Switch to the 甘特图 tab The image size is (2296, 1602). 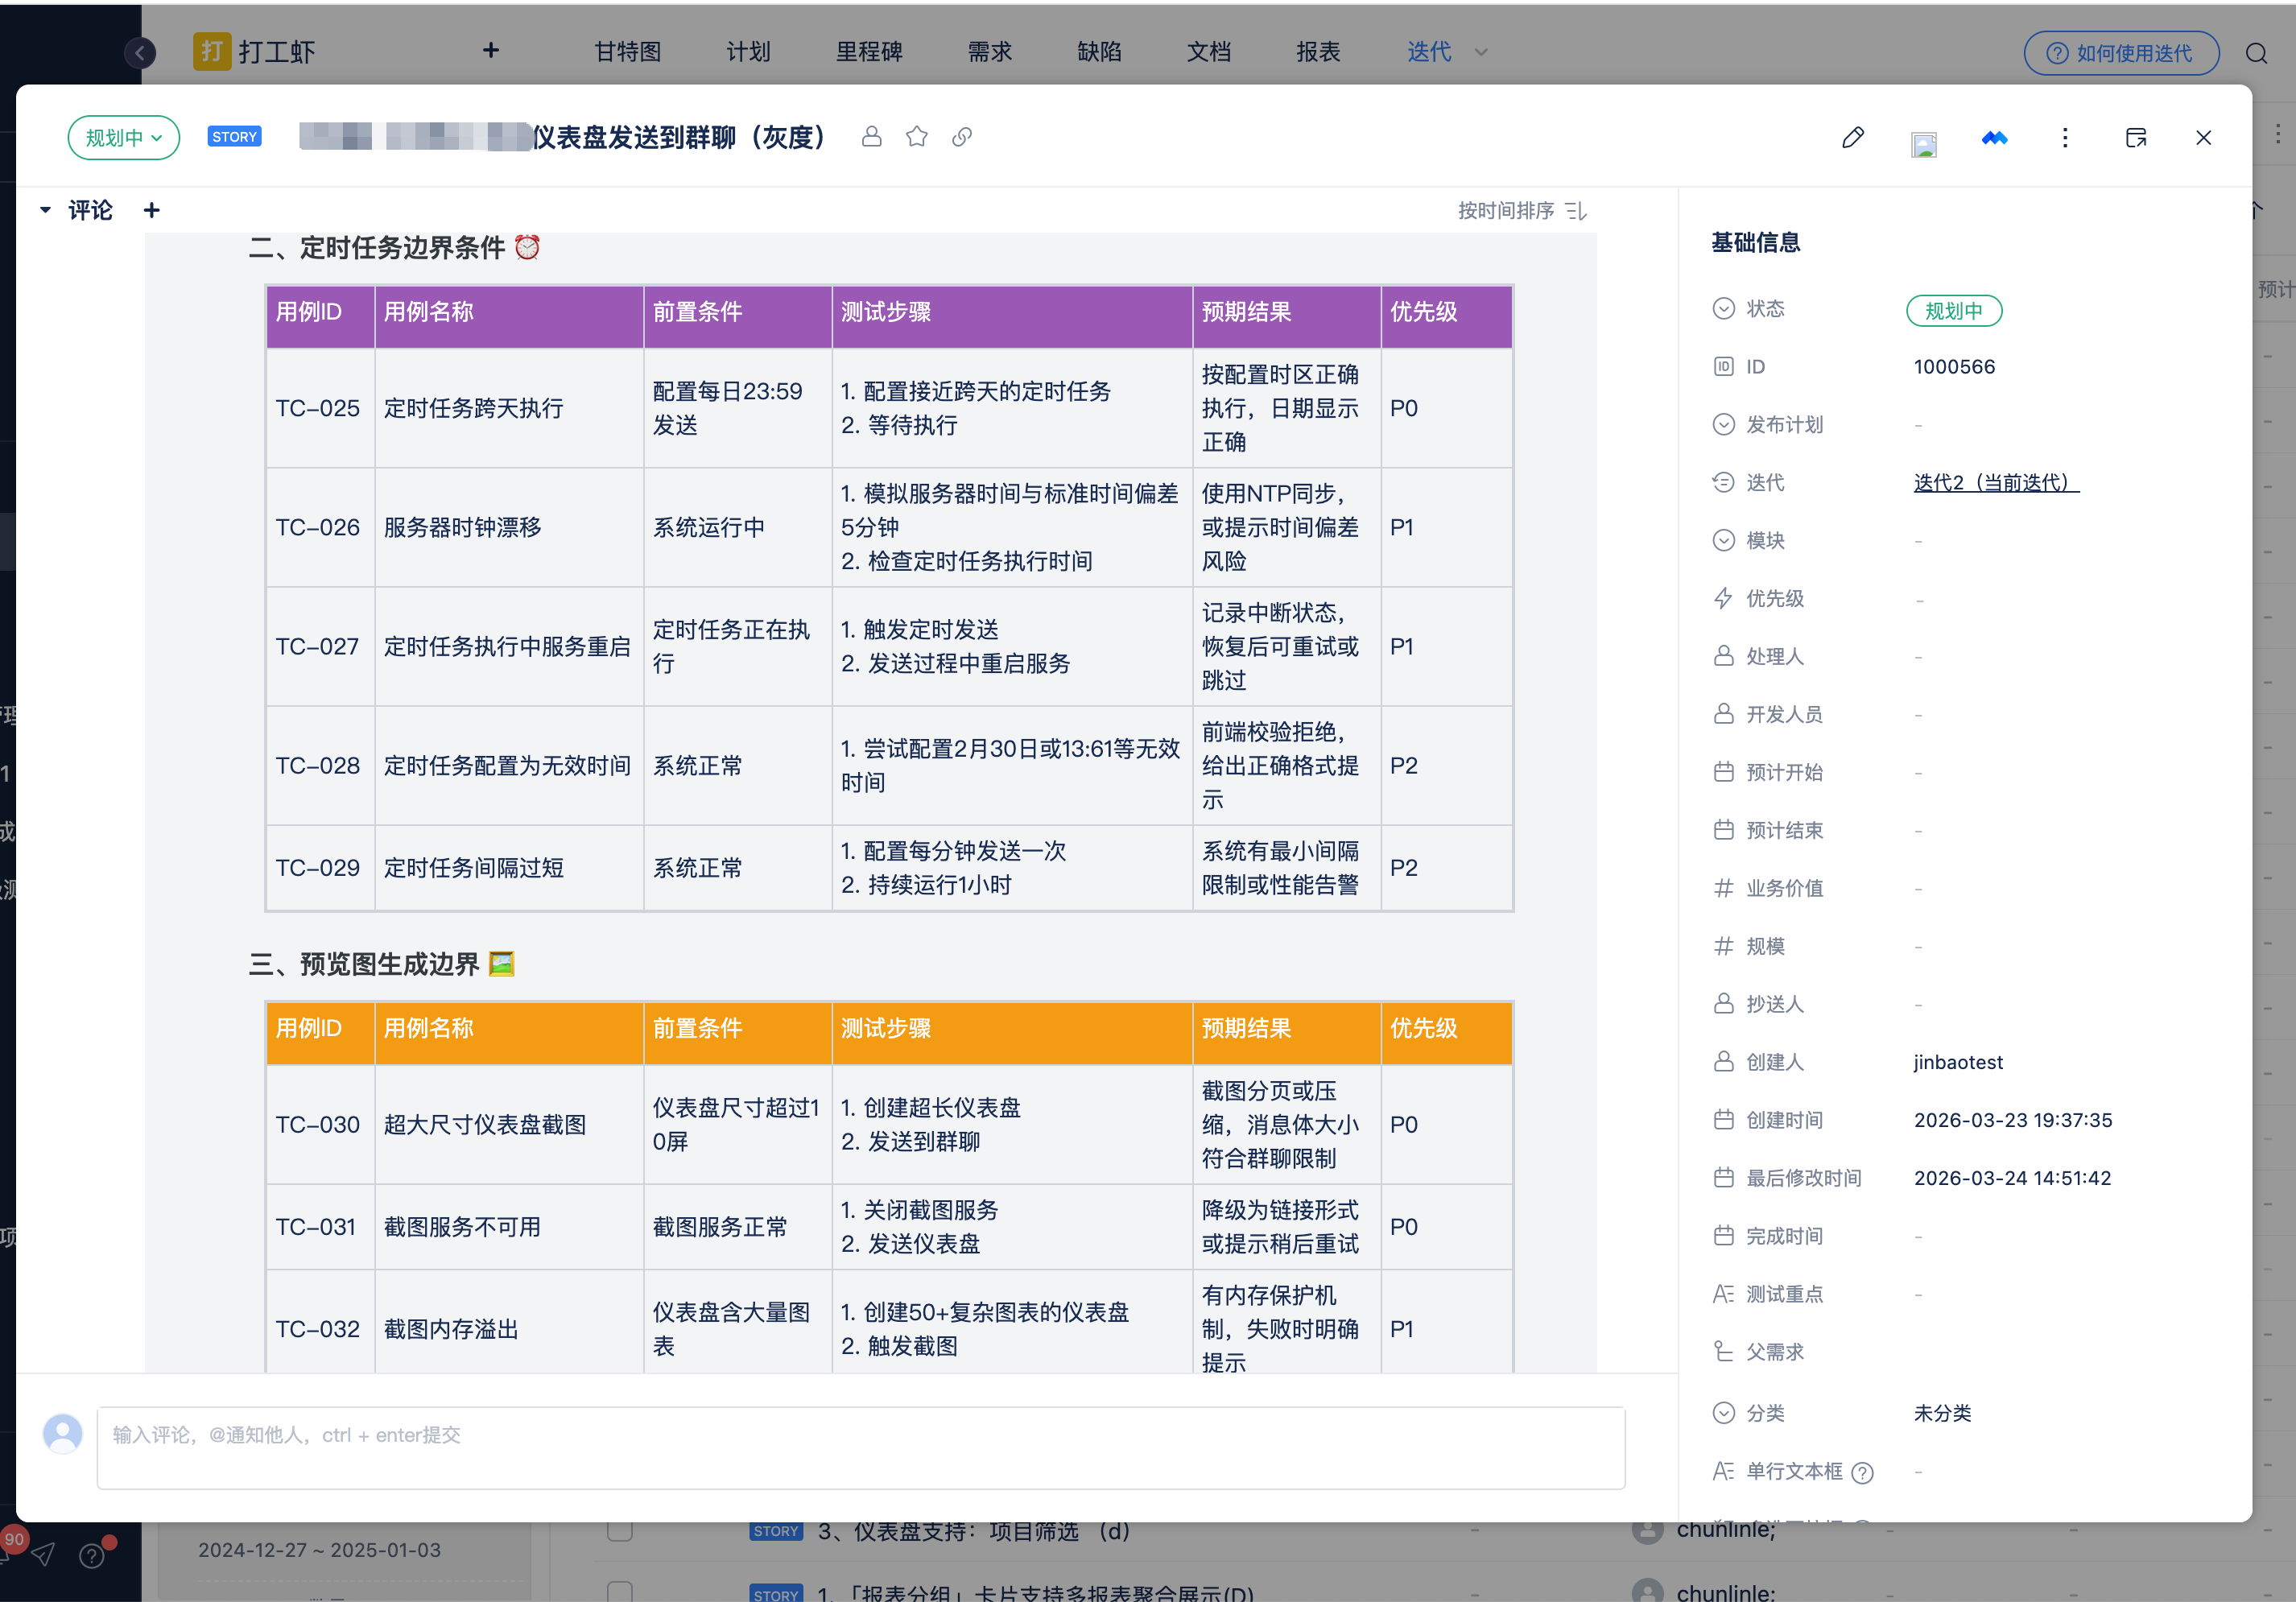[x=627, y=52]
